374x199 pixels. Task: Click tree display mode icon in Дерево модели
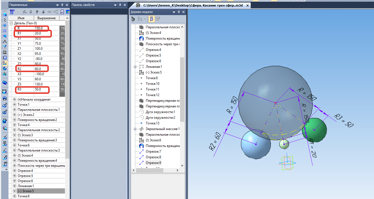[x=134, y=19]
